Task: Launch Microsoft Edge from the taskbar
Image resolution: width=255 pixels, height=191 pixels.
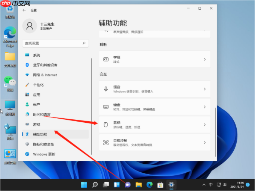Action: click(150, 185)
